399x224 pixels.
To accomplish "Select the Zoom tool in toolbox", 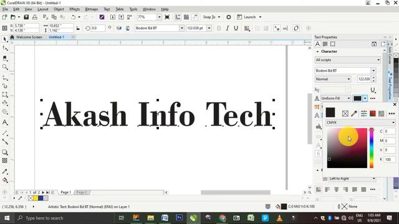I will click(x=5, y=67).
